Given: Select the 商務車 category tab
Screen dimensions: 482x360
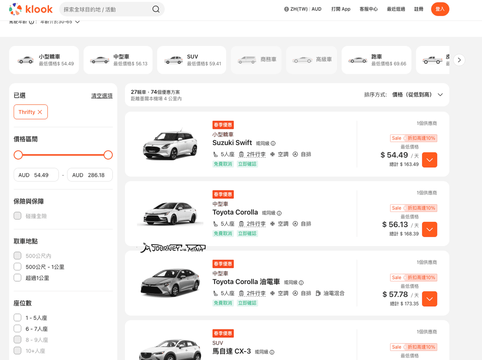Looking at the screenshot, I should click(257, 60).
